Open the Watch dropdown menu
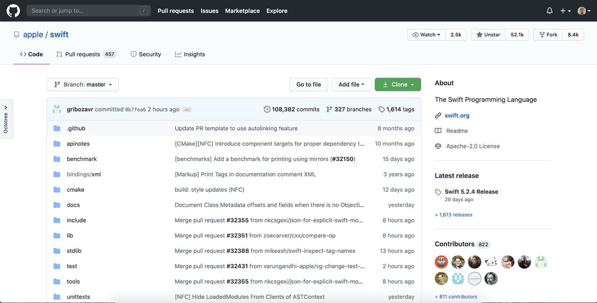The width and height of the screenshot is (597, 303). tap(426, 35)
